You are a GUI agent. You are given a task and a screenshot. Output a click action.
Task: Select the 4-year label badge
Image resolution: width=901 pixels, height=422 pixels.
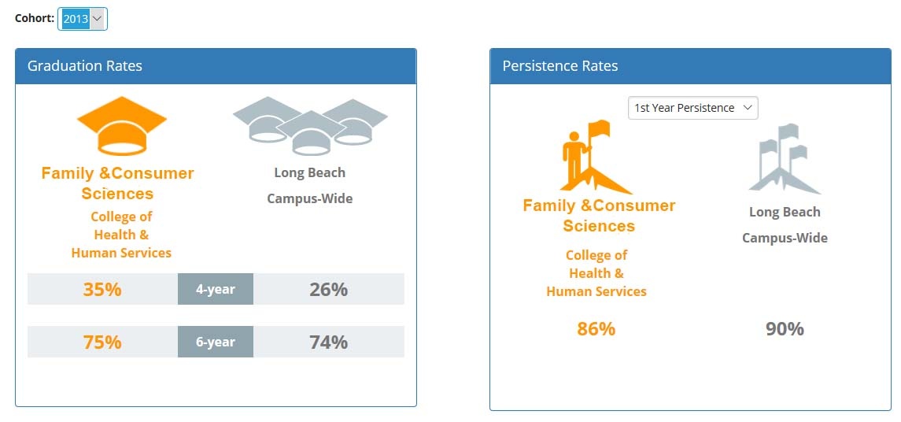[216, 289]
